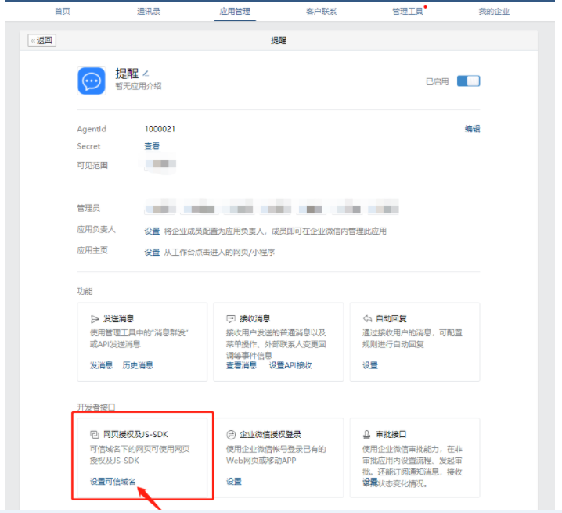This screenshot has width=562, height=513.
Task: Toggle the 已启用 switch off
Action: point(468,81)
